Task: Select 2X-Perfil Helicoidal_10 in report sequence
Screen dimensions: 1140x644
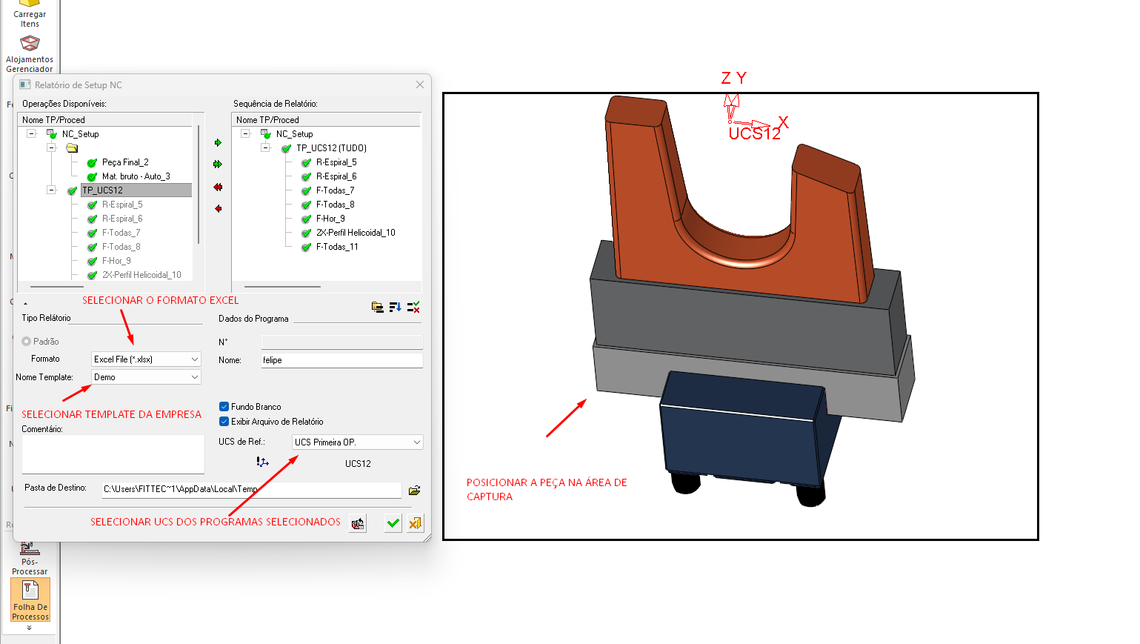Action: point(356,233)
